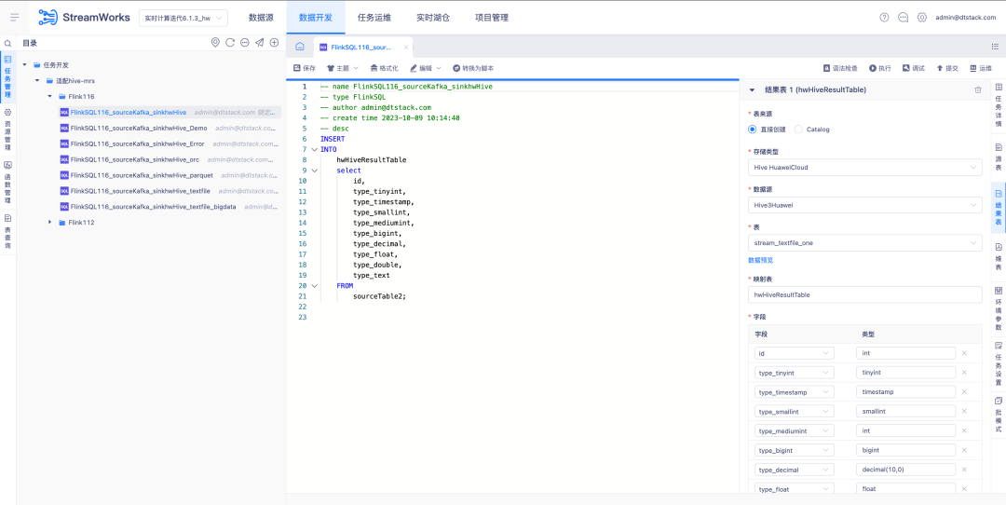
Task: Open help question-mark icon in header
Action: point(884,18)
